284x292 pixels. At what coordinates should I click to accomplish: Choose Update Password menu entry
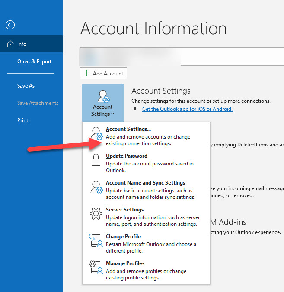[146, 163]
